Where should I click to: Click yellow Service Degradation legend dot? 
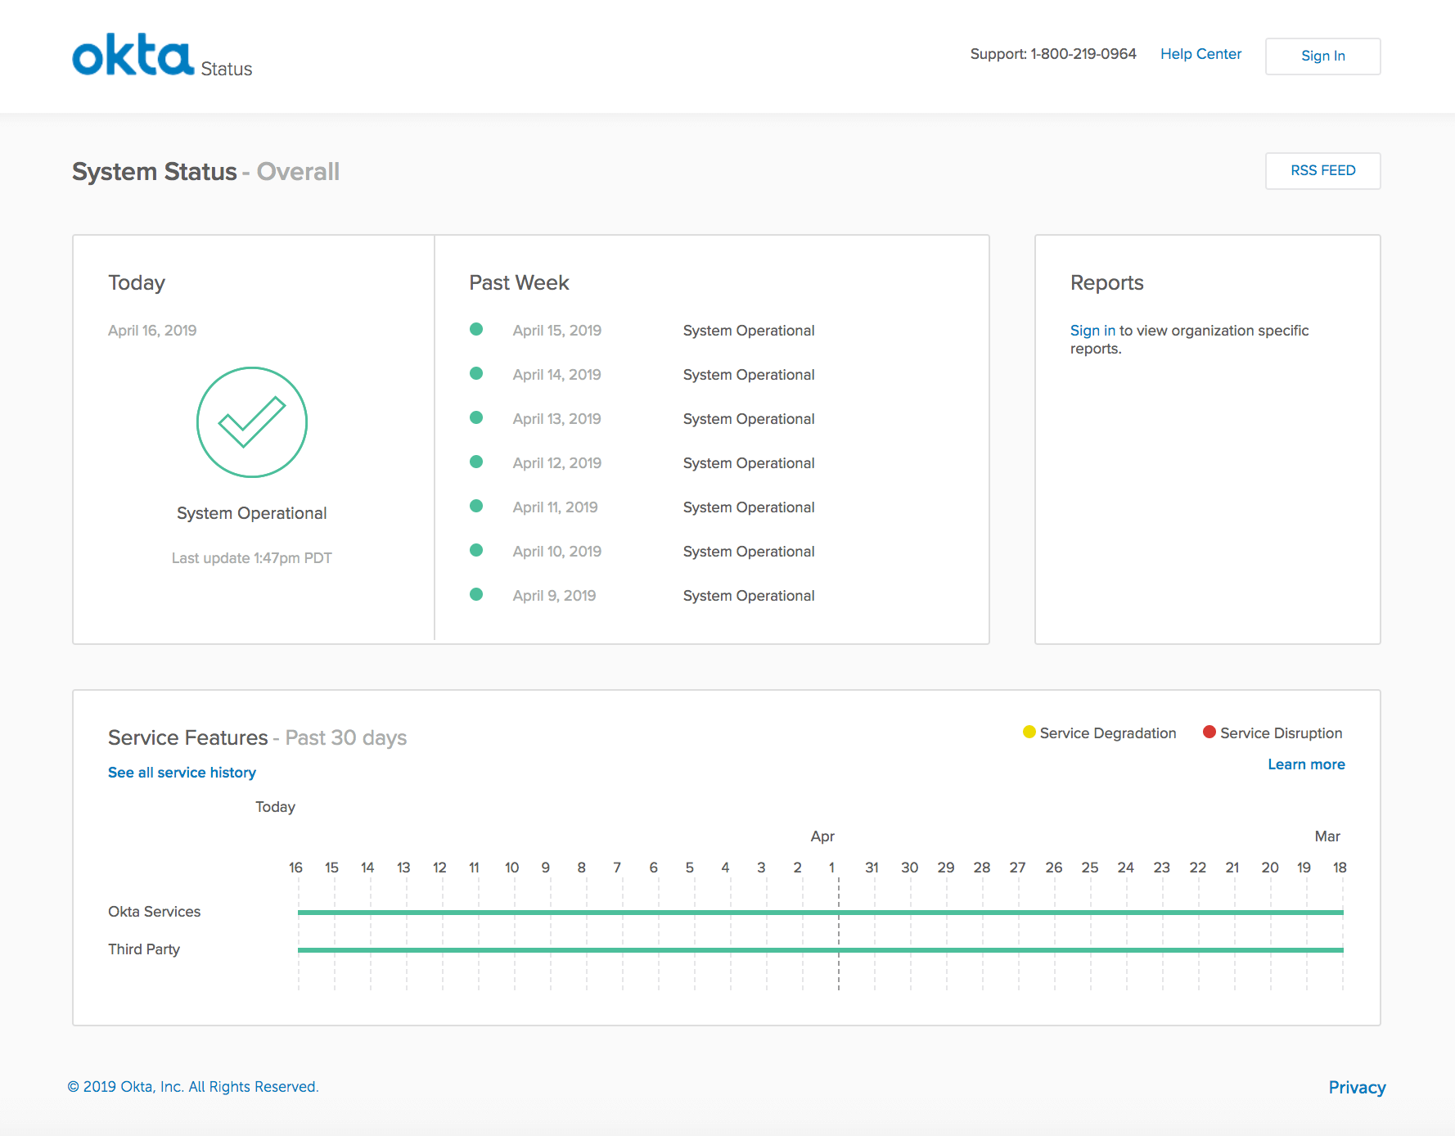point(1029,732)
